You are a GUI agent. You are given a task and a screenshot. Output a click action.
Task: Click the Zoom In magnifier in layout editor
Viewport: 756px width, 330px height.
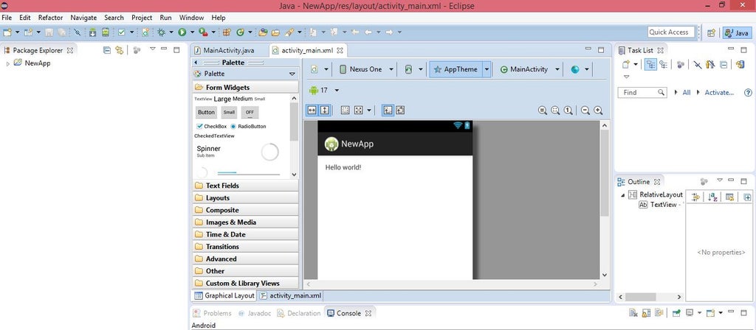point(598,110)
